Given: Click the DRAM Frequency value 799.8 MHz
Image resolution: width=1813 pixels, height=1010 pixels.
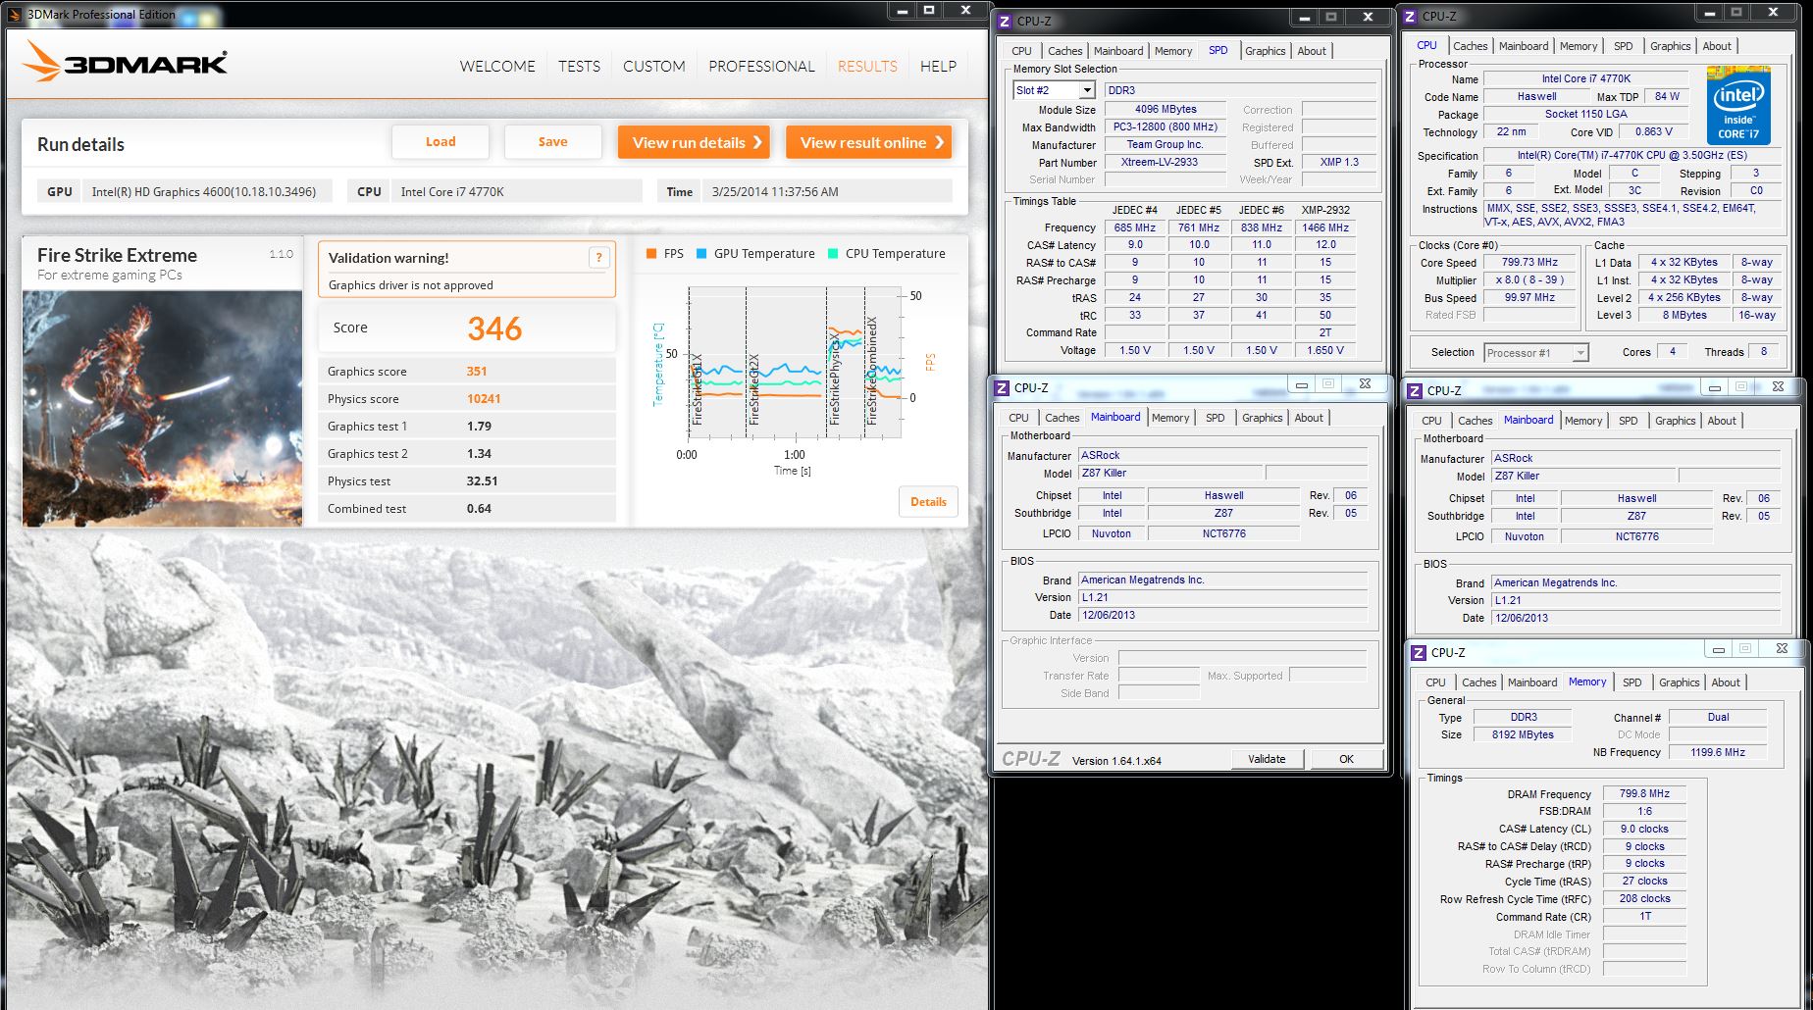Looking at the screenshot, I should tap(1644, 793).
